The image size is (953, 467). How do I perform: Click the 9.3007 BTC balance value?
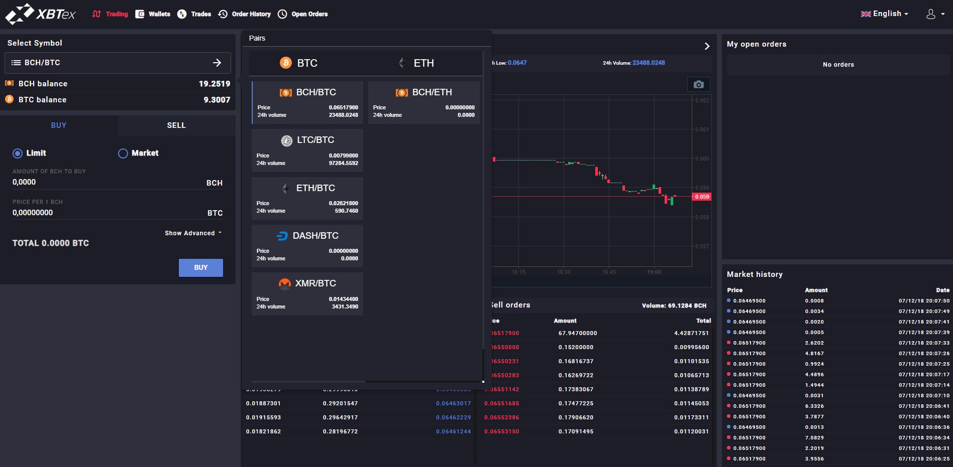(x=217, y=100)
